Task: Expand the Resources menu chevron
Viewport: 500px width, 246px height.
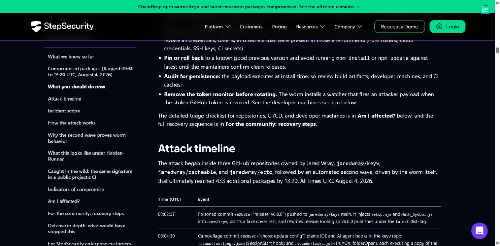Action: tap(322, 27)
